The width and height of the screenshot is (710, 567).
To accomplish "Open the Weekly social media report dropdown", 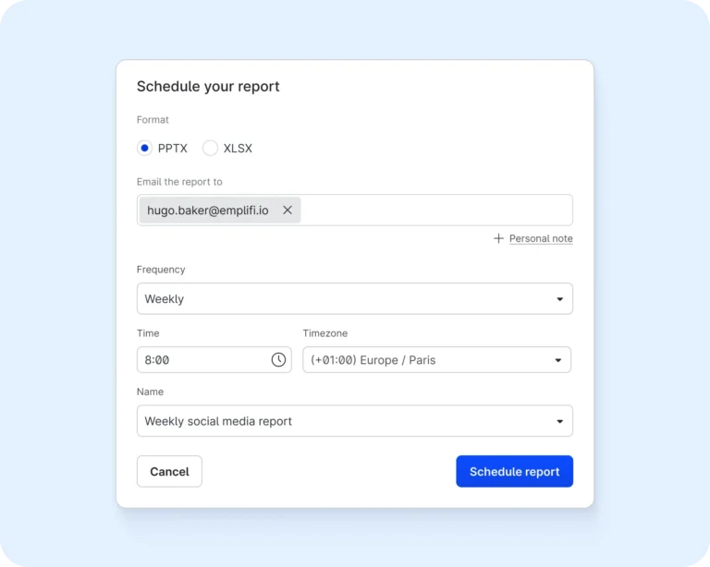I will pos(342,421).
